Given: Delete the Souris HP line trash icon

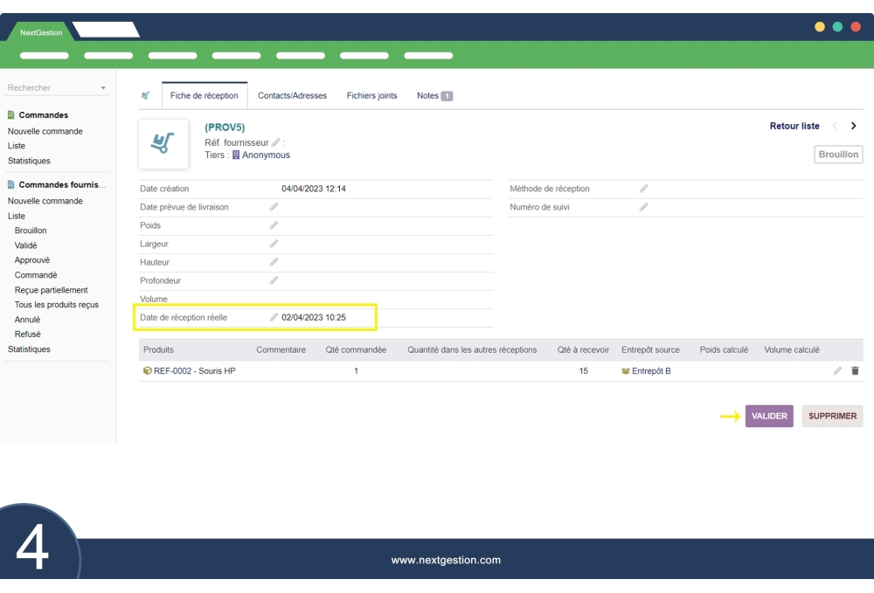Looking at the screenshot, I should tap(855, 371).
